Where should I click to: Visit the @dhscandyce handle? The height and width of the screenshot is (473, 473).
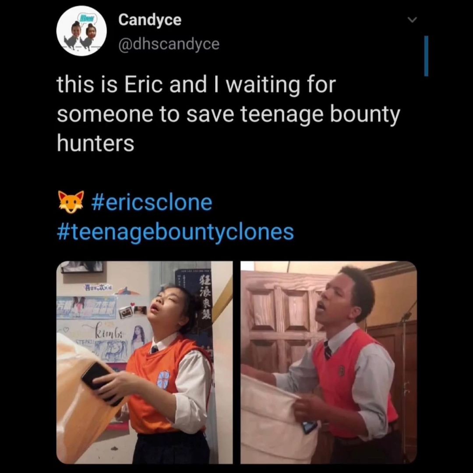169,44
